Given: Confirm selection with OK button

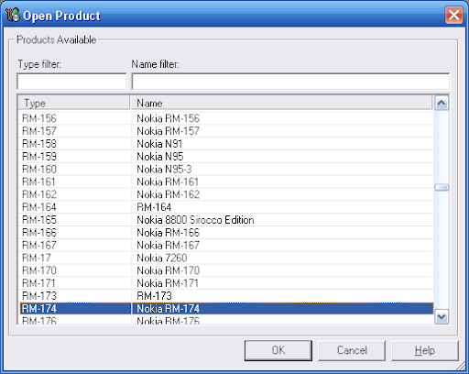Looking at the screenshot, I should (x=278, y=350).
